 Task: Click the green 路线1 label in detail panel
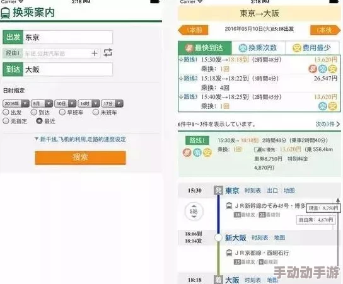(x=197, y=140)
